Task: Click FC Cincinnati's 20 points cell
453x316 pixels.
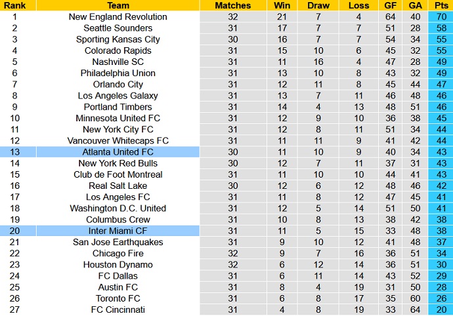Action: point(439,309)
